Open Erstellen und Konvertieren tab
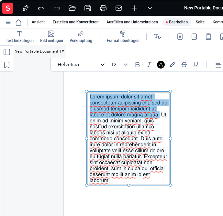Viewport: 223px width, 216px height. (75, 22)
